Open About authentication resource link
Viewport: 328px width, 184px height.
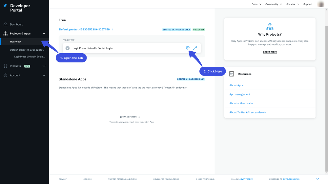242,103
